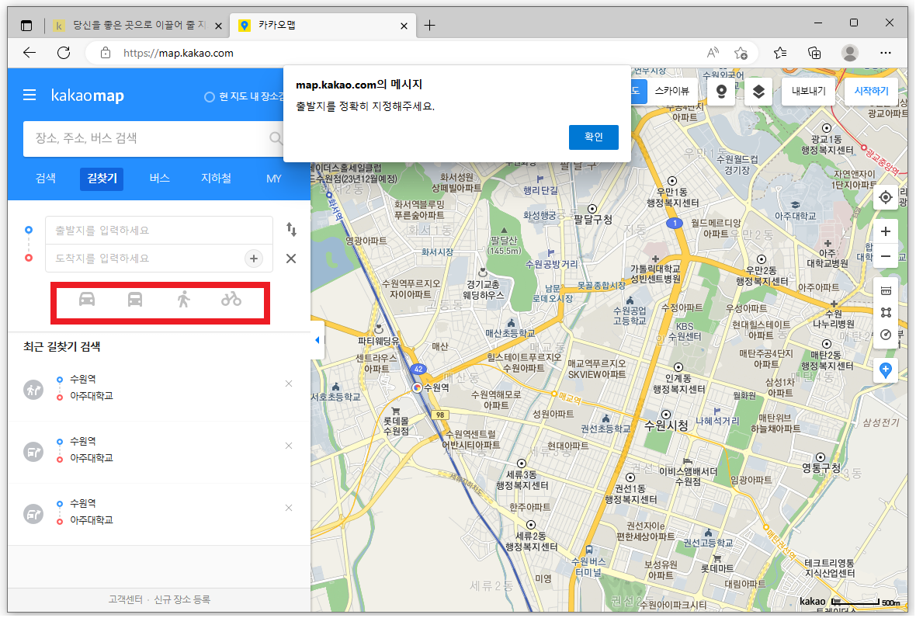Image resolution: width=916 pixels, height=618 pixels.
Task: Open the 고객센터 link
Action: pos(126,599)
